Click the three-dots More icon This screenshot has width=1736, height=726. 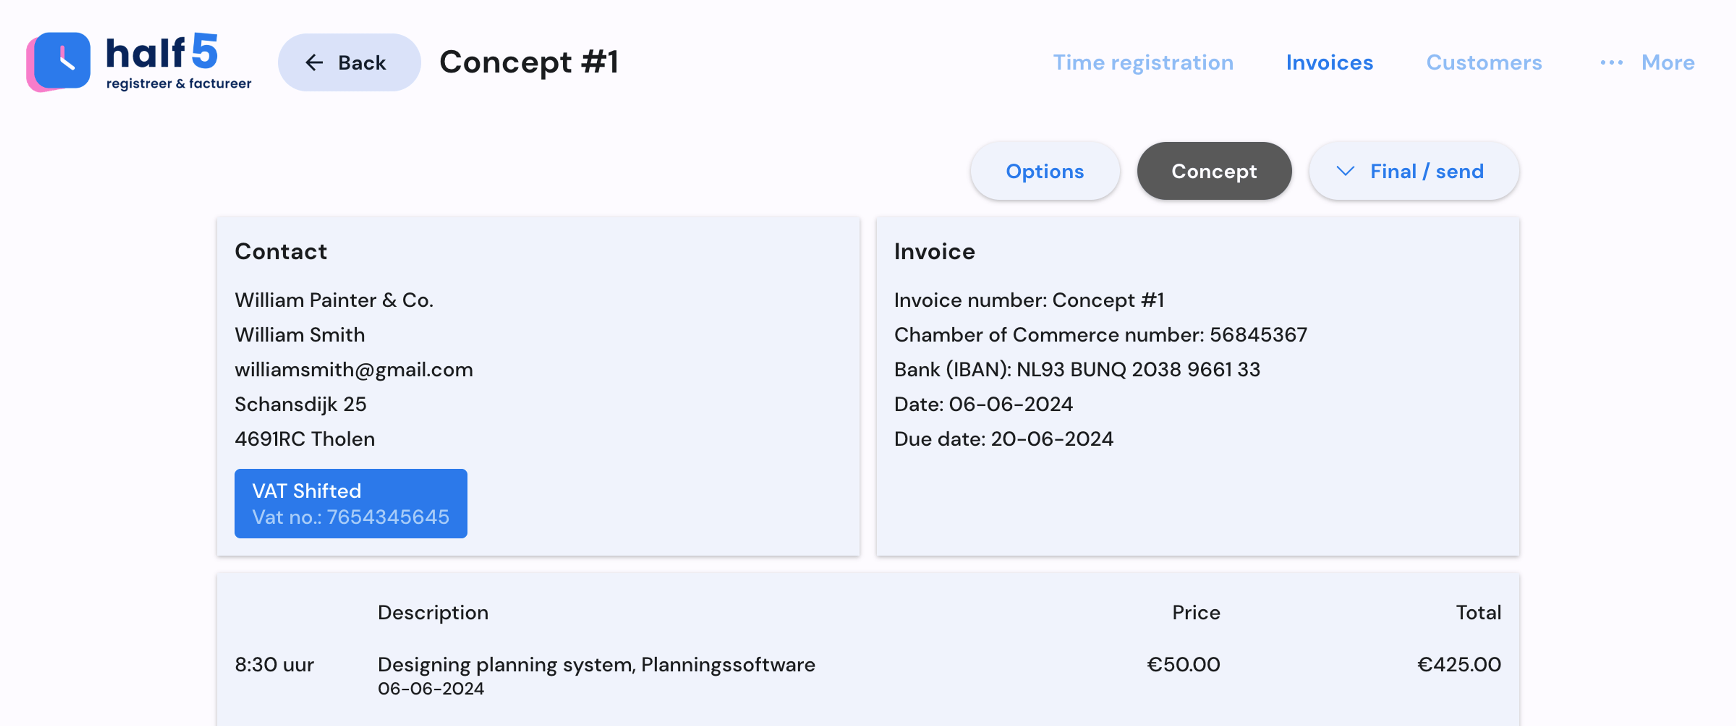pos(1611,62)
